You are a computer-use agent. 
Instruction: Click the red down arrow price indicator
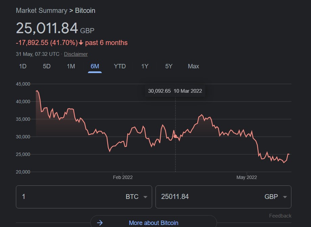click(81, 43)
